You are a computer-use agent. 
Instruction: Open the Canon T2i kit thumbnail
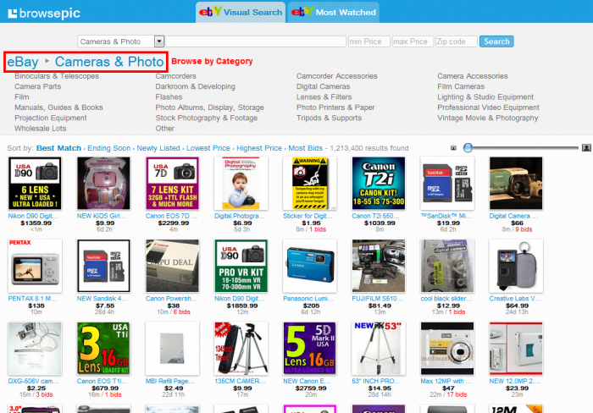[x=379, y=184]
